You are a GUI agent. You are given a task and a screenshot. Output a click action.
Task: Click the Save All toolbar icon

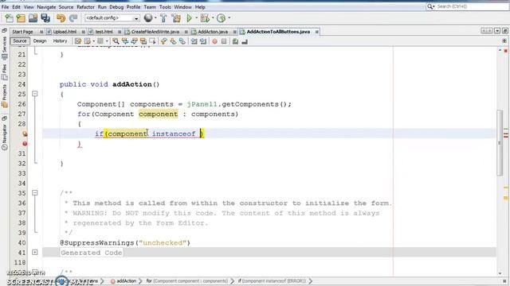[45, 18]
